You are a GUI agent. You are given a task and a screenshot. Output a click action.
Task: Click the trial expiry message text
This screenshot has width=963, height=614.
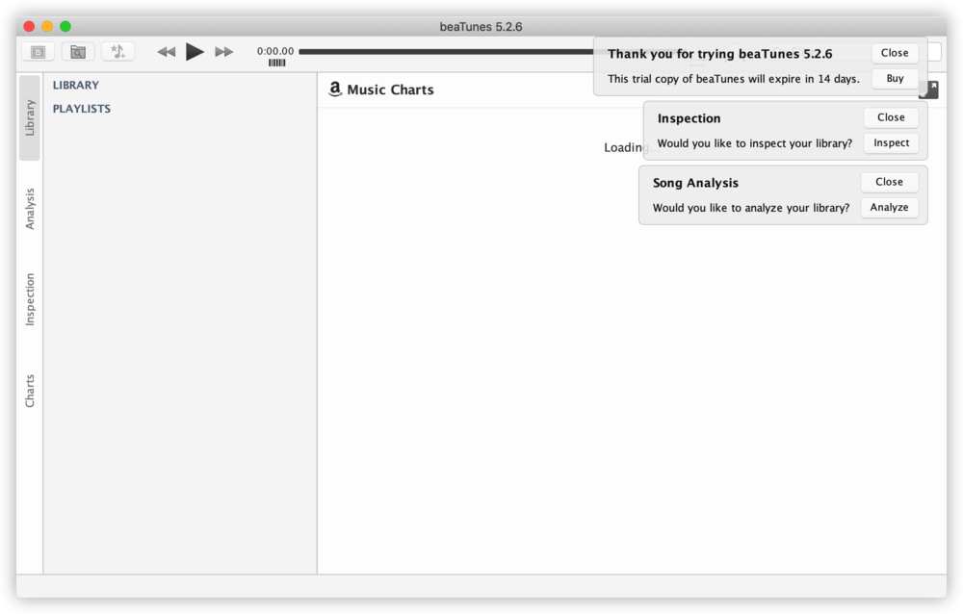733,79
